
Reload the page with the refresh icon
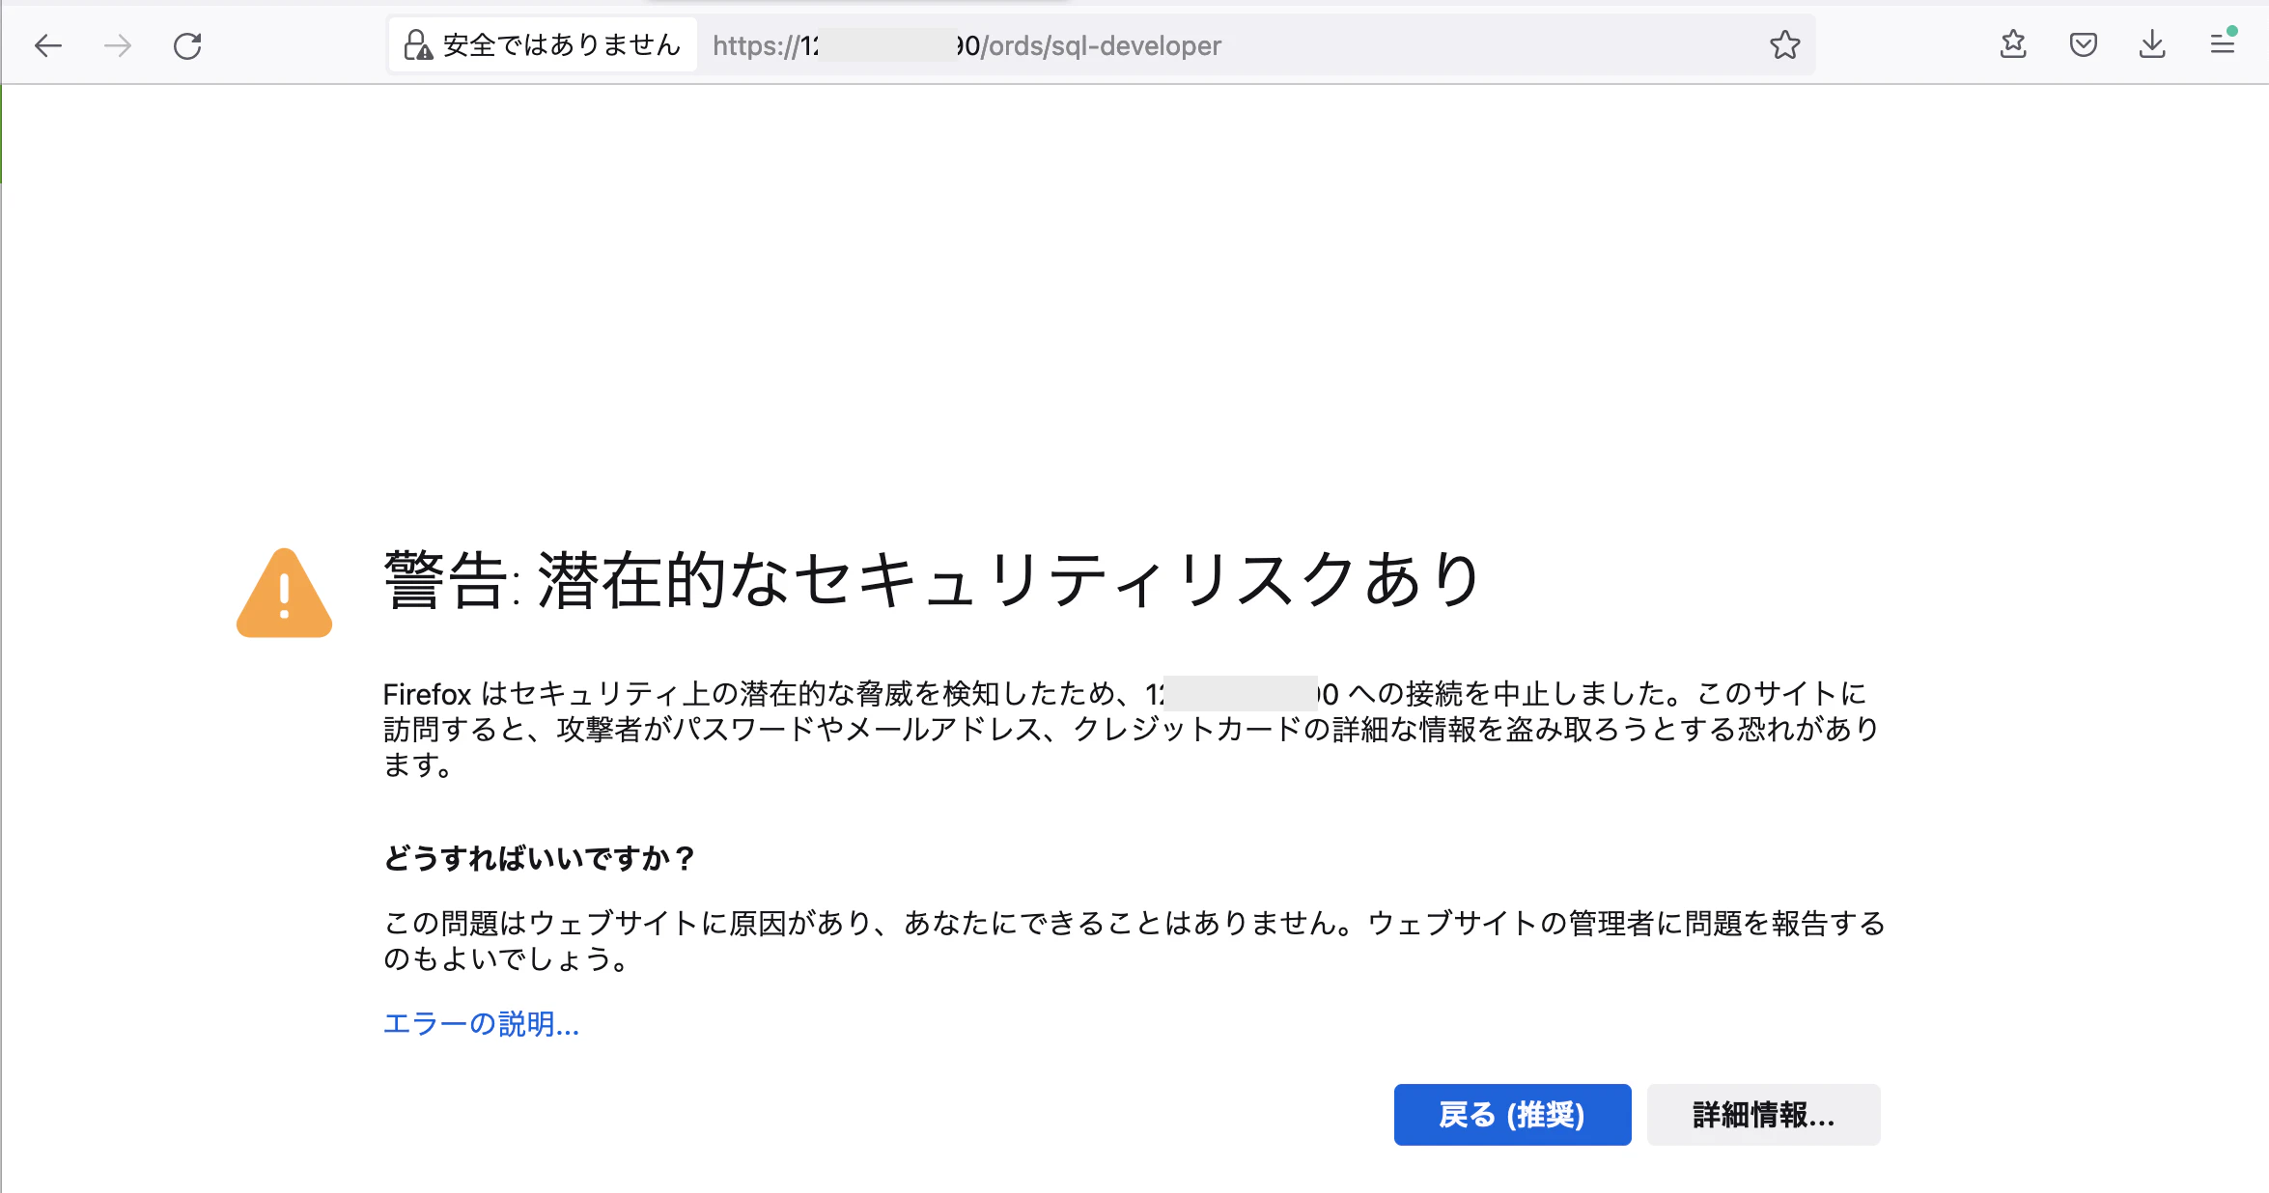click(187, 45)
